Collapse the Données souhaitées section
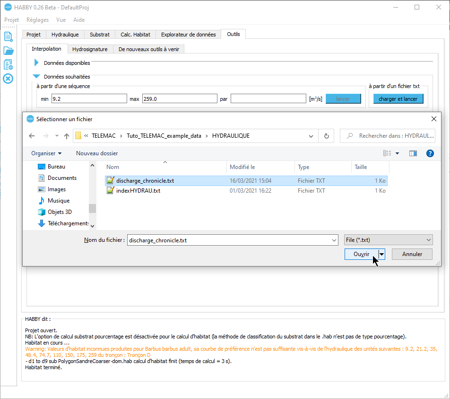Viewport: 450px width, 399px height. point(36,76)
